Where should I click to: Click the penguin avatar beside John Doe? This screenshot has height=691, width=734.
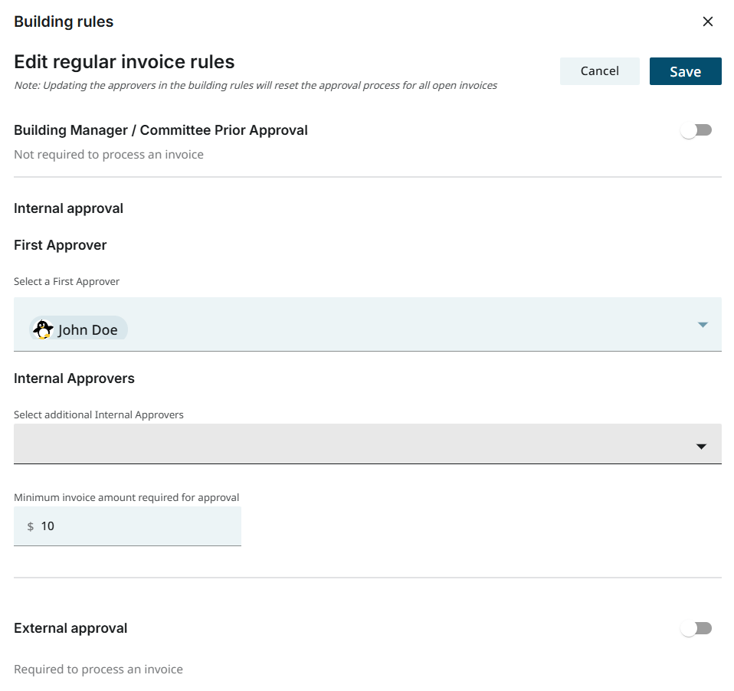[x=44, y=329]
